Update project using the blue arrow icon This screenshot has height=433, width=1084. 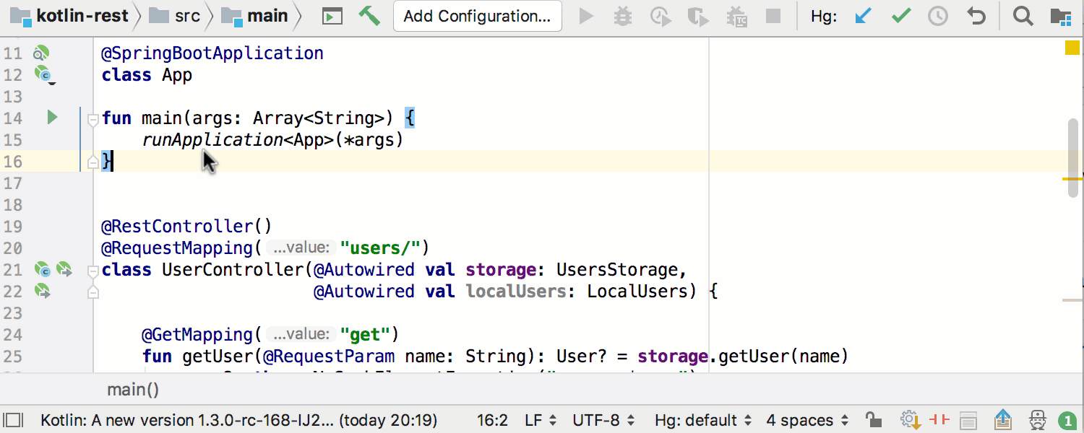[861, 15]
